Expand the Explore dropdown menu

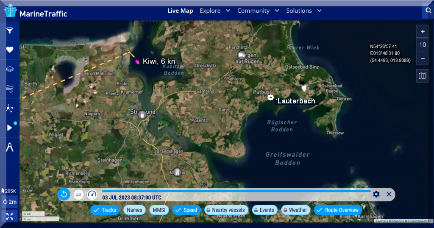tap(215, 11)
